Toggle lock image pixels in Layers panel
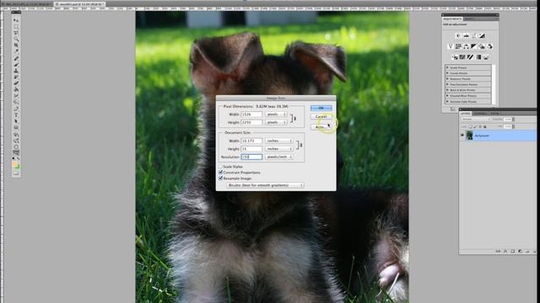 coord(475,127)
